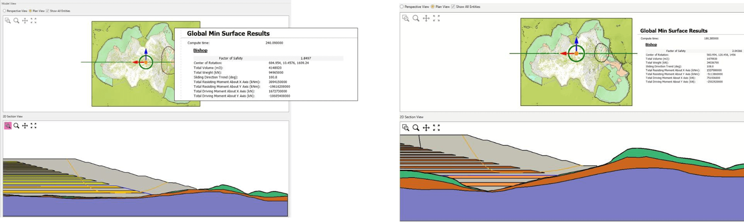Image resolution: width=744 pixels, height=222 pixels.
Task: Click the Bishop link in right results
Action: point(651,44)
